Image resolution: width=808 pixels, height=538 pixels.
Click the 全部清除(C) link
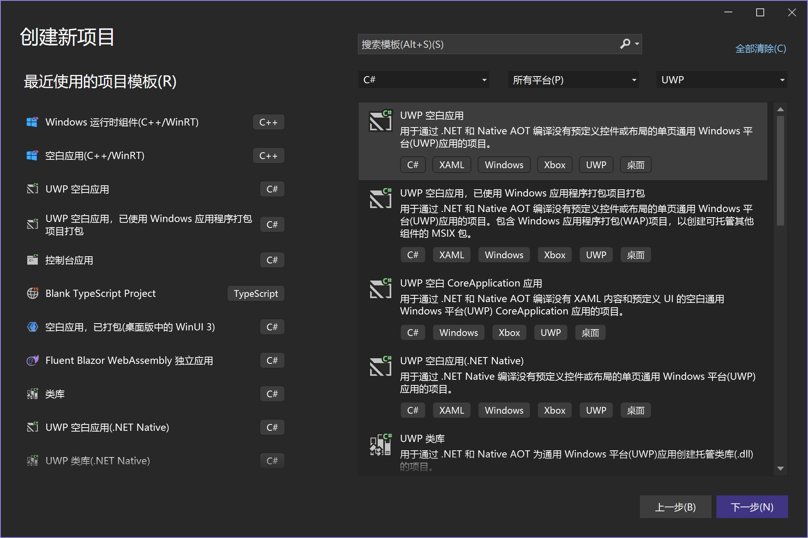[760, 49]
